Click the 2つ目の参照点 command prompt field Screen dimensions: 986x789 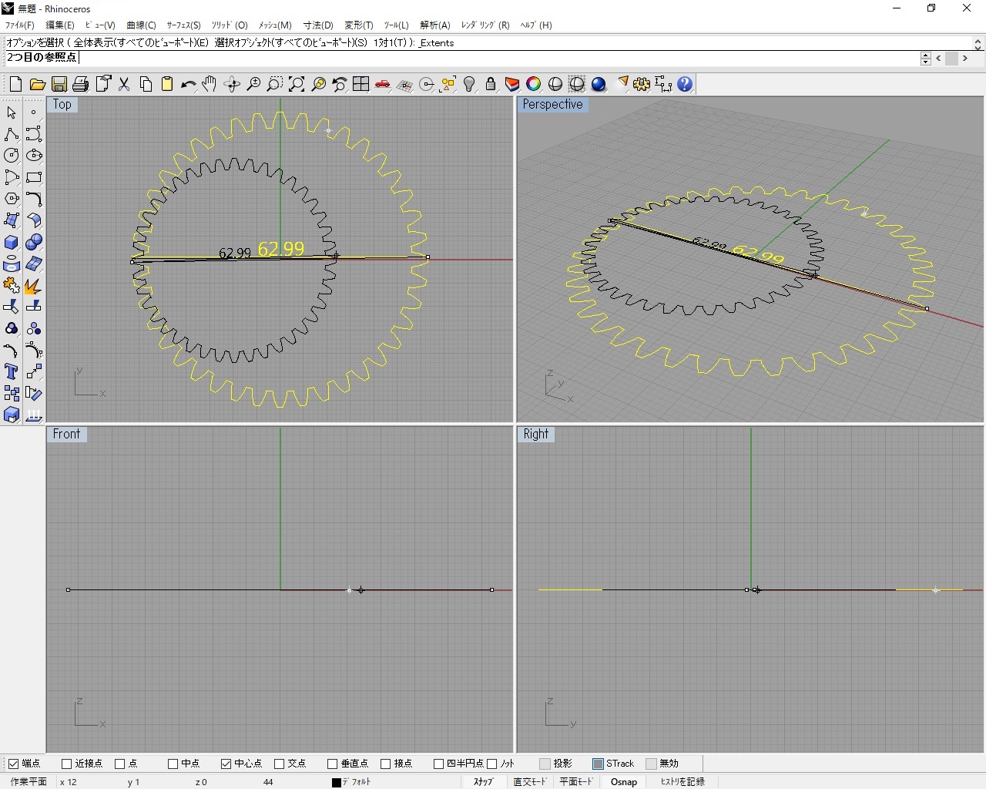point(462,58)
